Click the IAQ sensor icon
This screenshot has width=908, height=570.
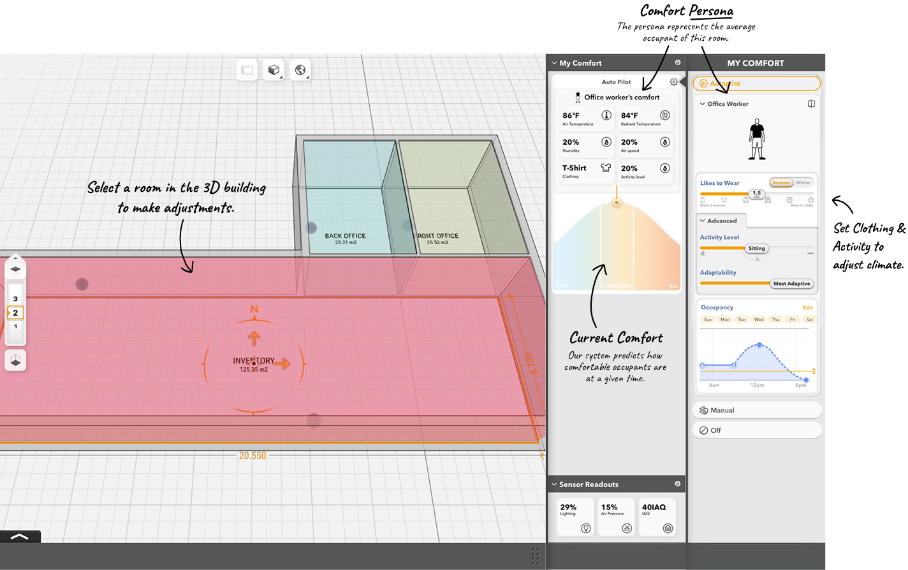click(668, 528)
